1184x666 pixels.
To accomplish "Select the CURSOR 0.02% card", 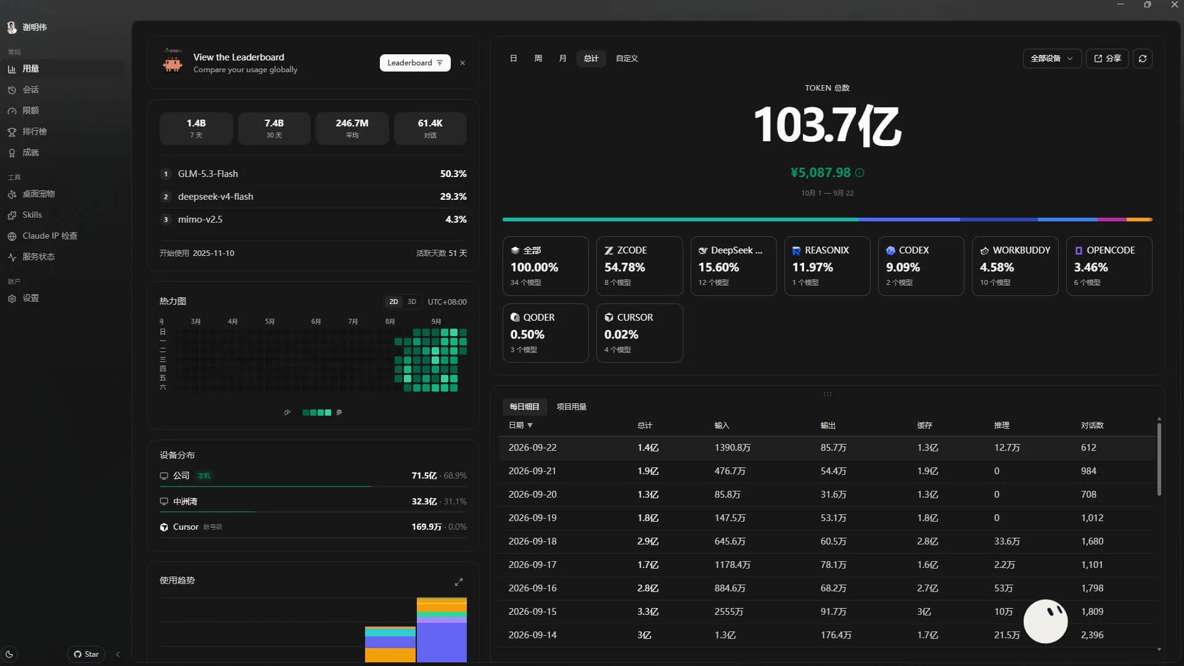I will tap(639, 333).
